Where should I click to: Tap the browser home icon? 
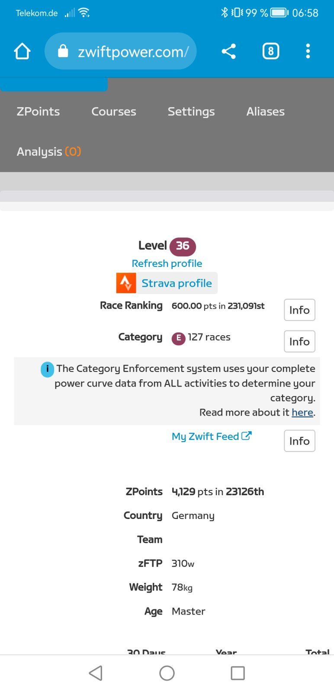pyautogui.click(x=22, y=51)
